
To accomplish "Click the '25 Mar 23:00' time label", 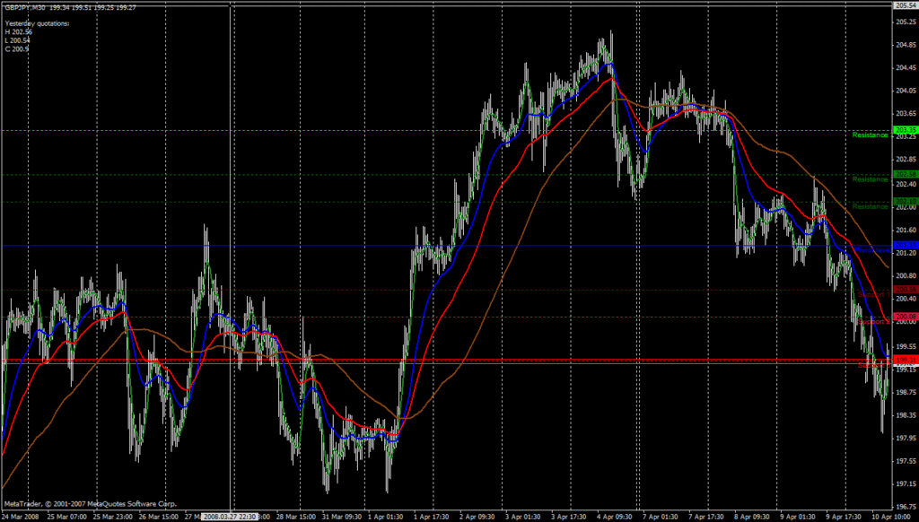I will [x=112, y=518].
